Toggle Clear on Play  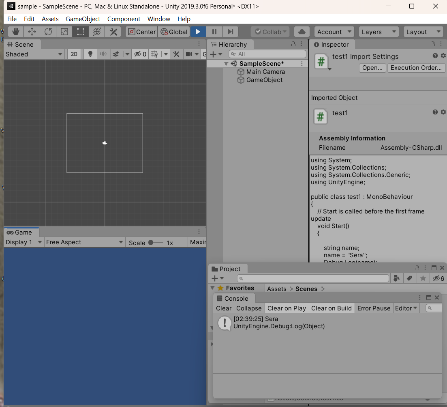(x=287, y=308)
